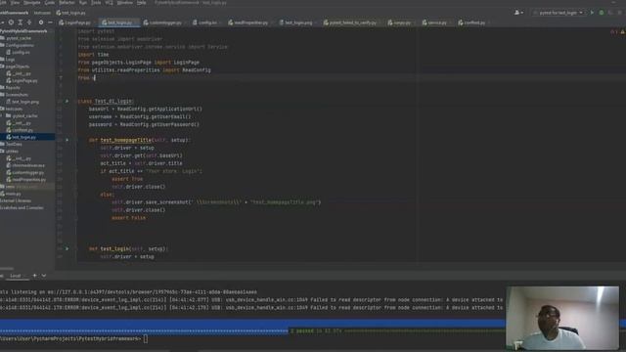Select chromedriver.exe in the project tree
This screenshot has height=352, width=626.
pyautogui.click(x=25, y=165)
